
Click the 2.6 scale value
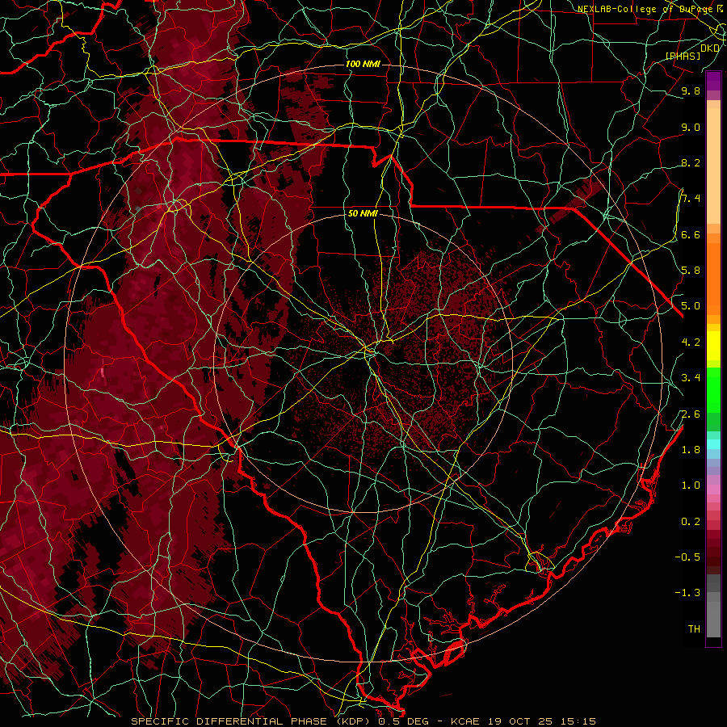click(x=691, y=414)
